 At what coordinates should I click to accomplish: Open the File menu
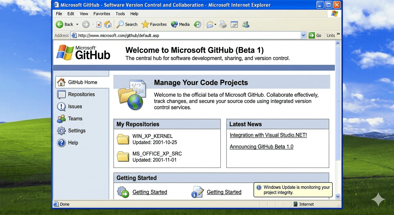59,14
